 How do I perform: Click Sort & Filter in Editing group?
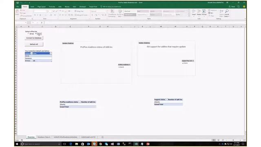pos(221,13)
